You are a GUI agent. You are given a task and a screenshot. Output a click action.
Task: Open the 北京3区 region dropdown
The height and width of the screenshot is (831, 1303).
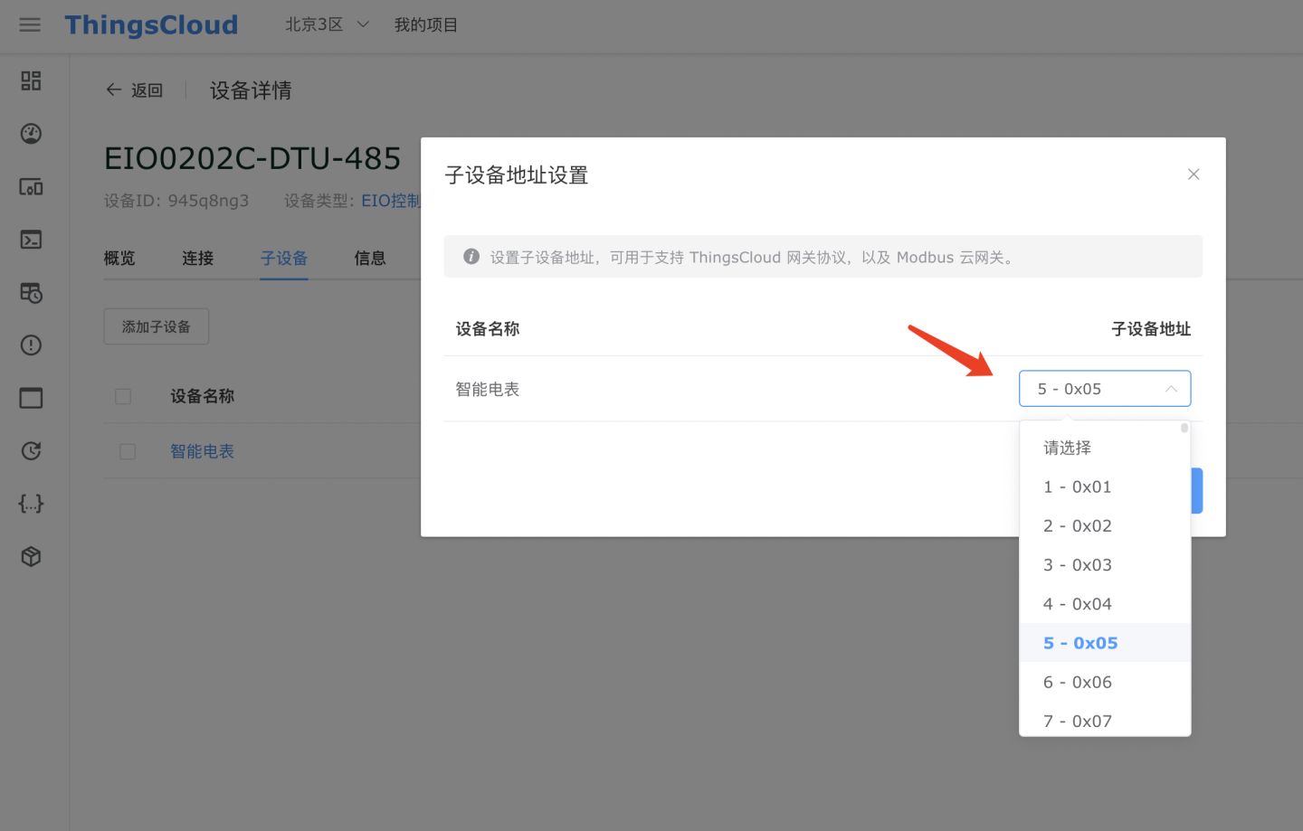click(x=325, y=25)
